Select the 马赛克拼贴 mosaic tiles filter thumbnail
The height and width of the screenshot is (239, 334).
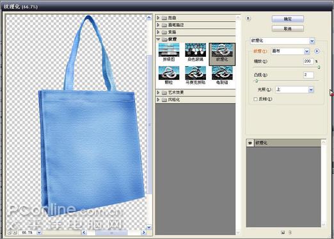195,75
